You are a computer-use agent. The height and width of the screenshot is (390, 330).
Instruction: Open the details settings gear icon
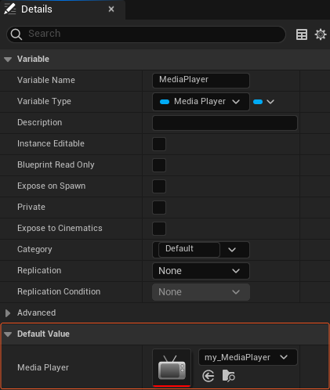[x=321, y=34]
